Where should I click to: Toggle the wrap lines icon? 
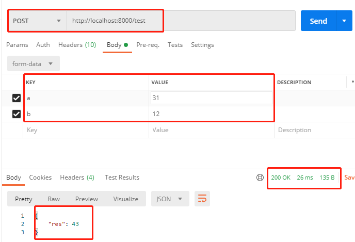[x=202, y=199]
